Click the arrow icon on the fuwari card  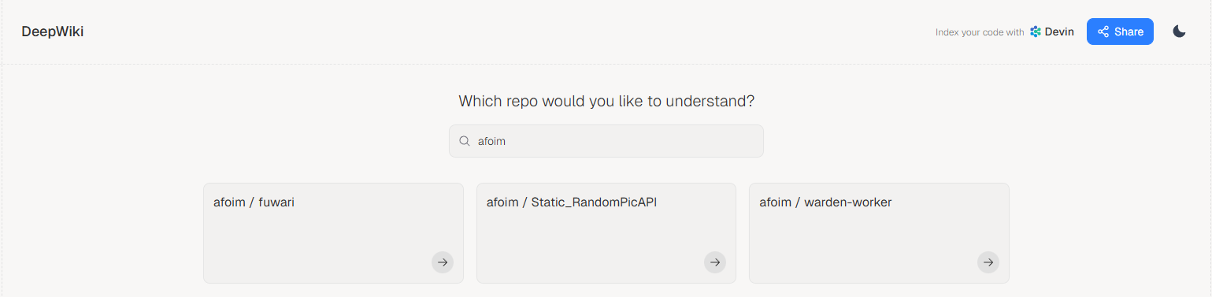pyautogui.click(x=443, y=262)
